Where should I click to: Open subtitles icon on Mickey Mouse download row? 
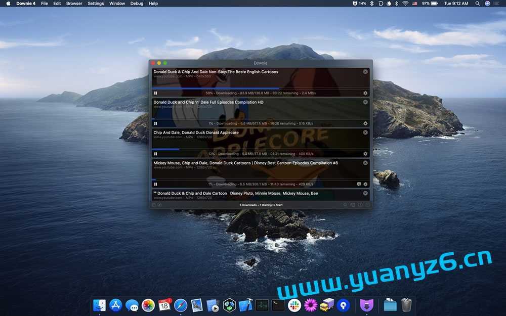[x=358, y=184]
